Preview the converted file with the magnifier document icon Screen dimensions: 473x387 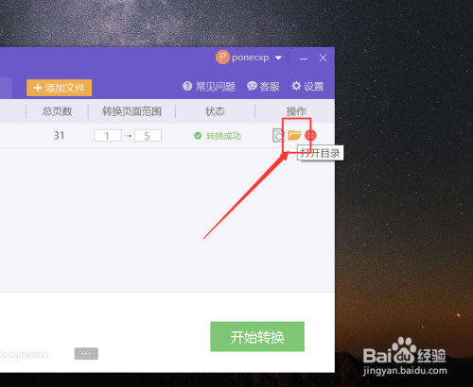point(278,136)
